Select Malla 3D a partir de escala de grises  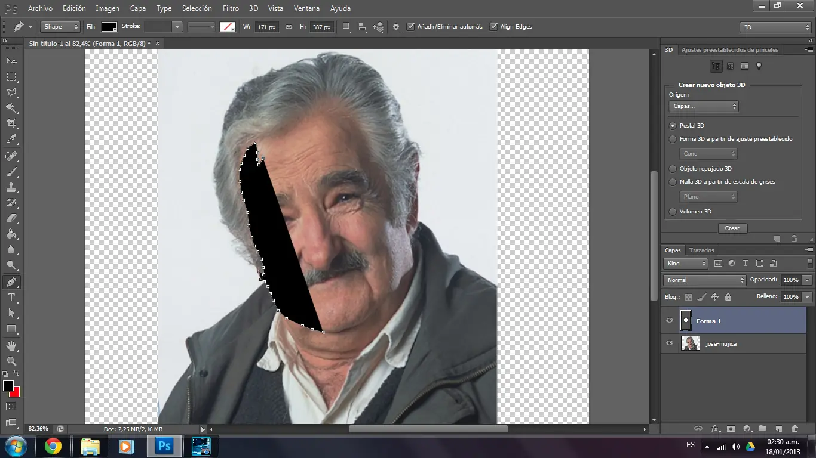673,182
